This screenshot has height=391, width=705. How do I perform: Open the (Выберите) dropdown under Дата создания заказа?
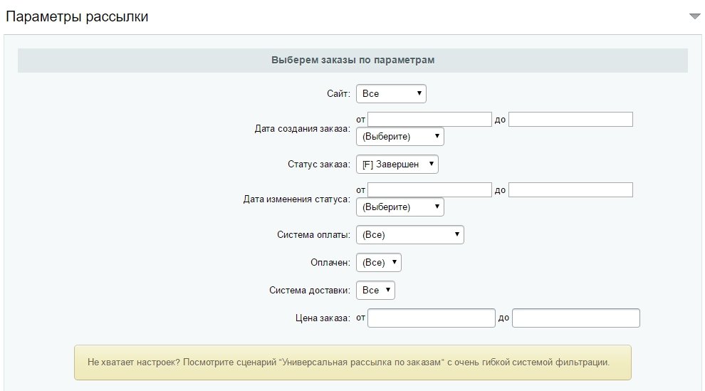click(x=400, y=136)
